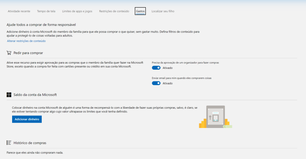Toggle email me when they buy switch

(156, 83)
